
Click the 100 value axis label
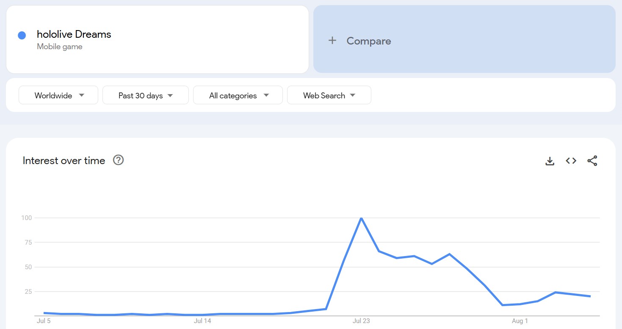tap(27, 218)
